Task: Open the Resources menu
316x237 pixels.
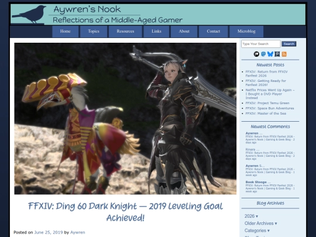Action: click(125, 32)
